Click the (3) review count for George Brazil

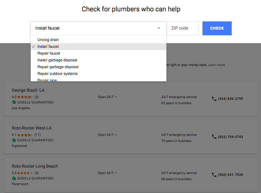[x=36, y=97]
